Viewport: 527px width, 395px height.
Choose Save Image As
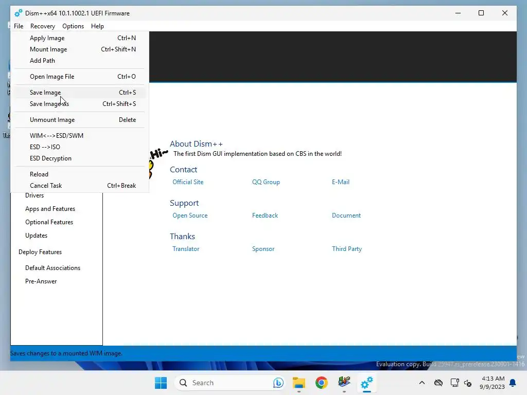tap(80, 104)
